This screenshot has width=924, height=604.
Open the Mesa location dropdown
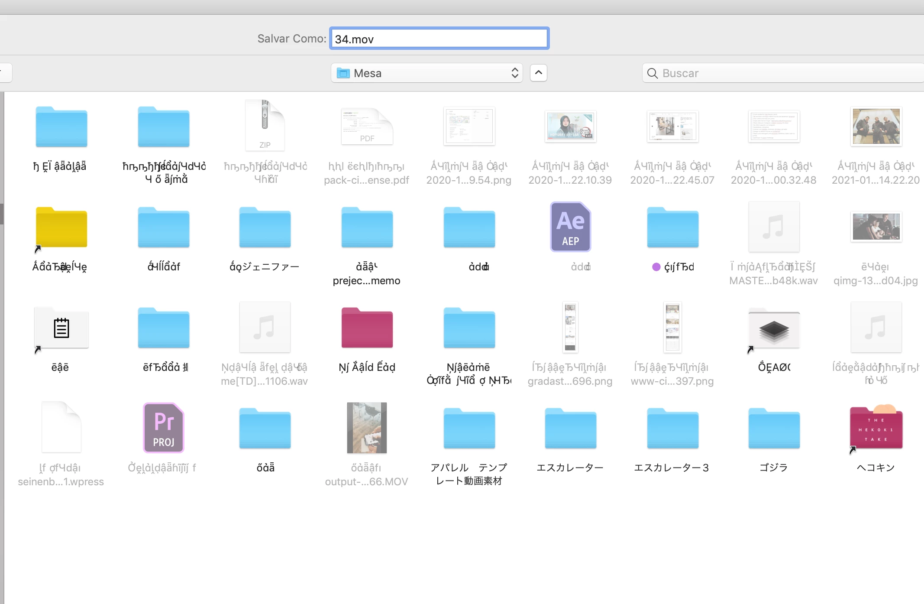click(426, 73)
